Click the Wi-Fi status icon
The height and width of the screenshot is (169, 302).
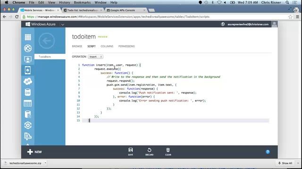tap(219, 2)
